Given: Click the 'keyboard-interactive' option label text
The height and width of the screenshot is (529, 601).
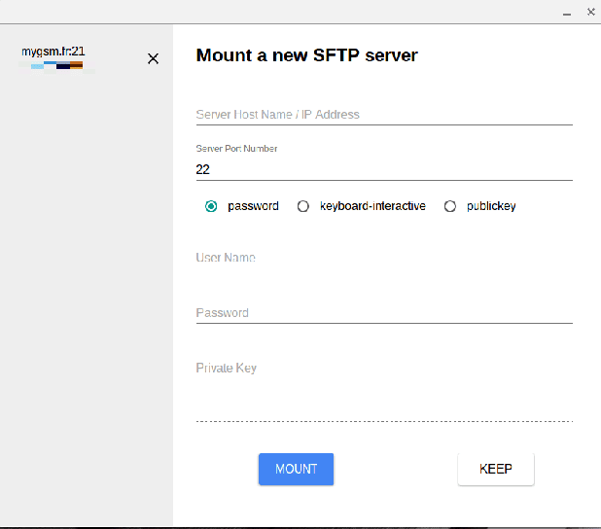Looking at the screenshot, I should pyautogui.click(x=372, y=206).
